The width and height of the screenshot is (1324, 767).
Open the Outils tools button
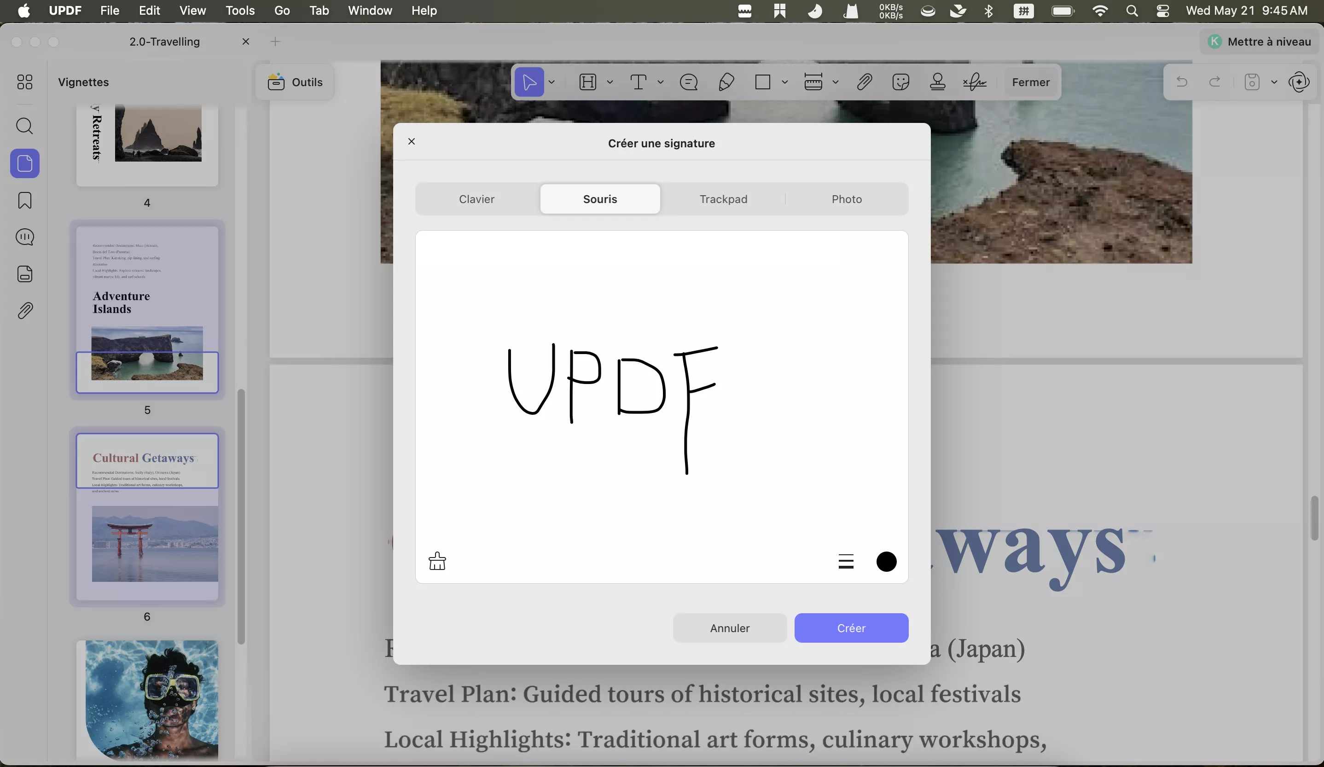click(295, 82)
